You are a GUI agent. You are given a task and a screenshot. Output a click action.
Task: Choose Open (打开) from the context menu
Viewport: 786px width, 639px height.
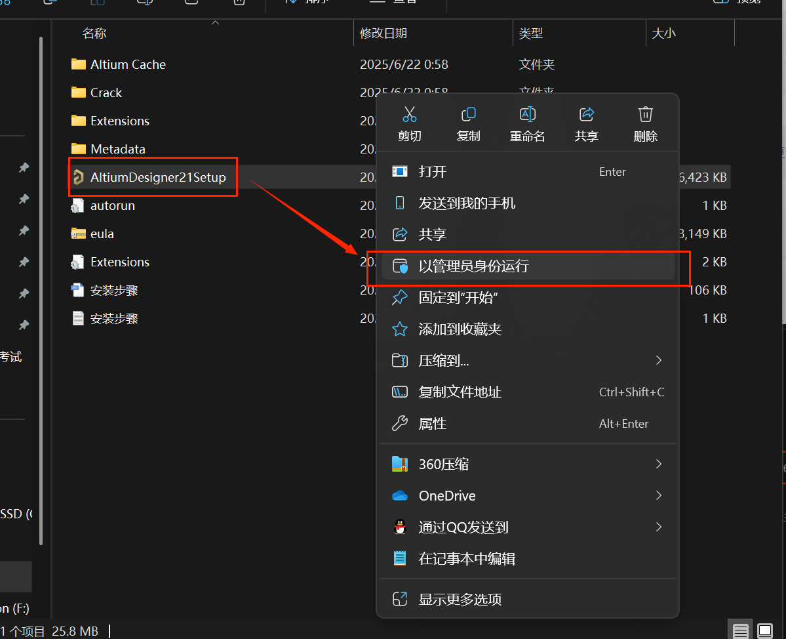point(528,171)
